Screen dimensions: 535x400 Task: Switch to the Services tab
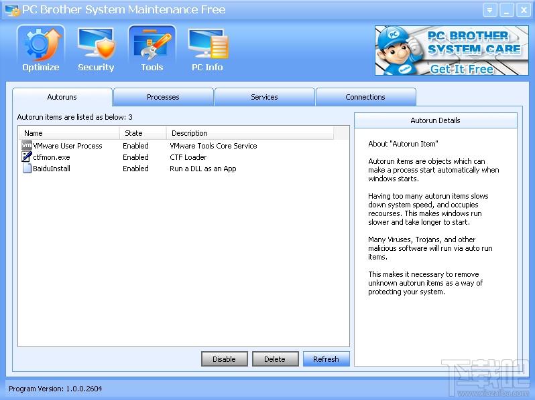click(x=264, y=97)
